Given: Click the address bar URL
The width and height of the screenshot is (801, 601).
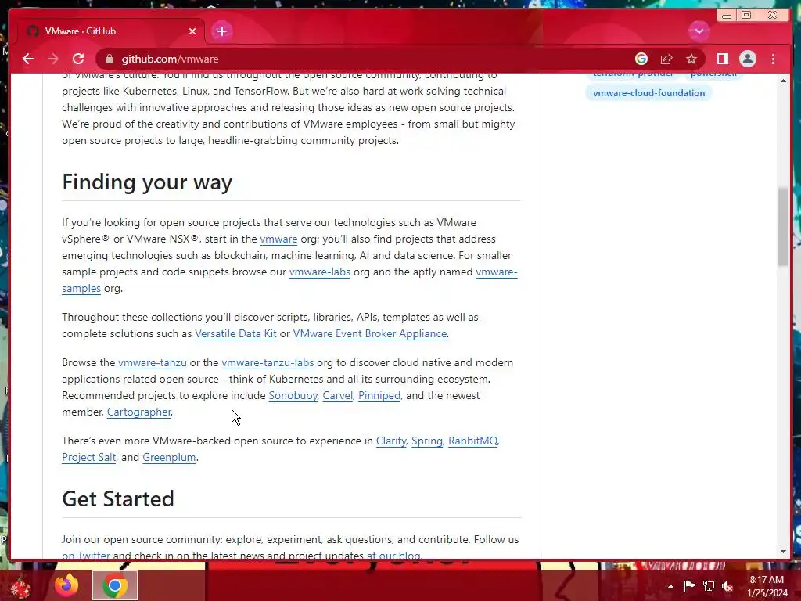Looking at the screenshot, I should pyautogui.click(x=170, y=59).
